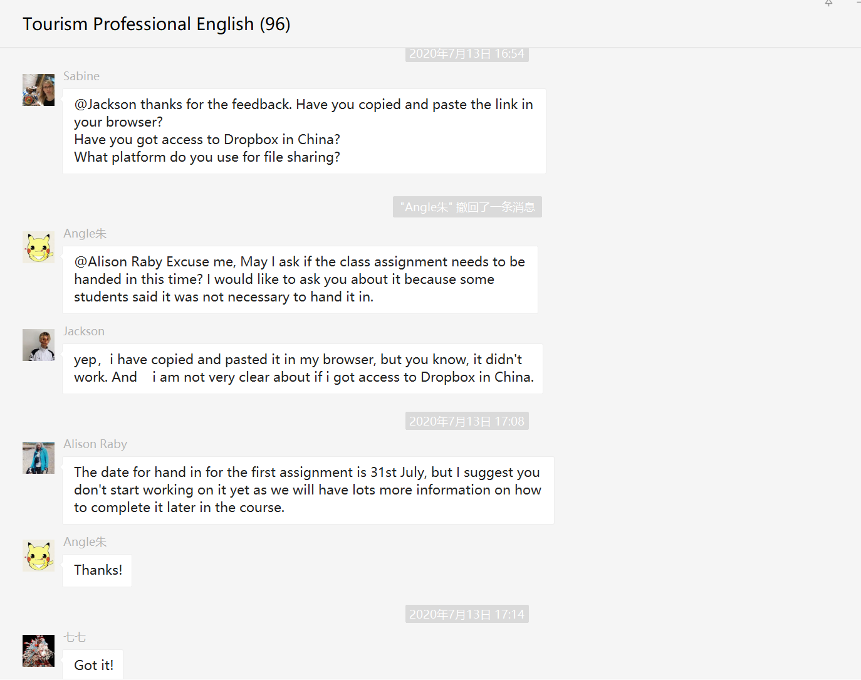Image resolution: width=861 pixels, height=680 pixels.
Task: Select Sabine's message about Dropbox access
Action: tap(304, 131)
